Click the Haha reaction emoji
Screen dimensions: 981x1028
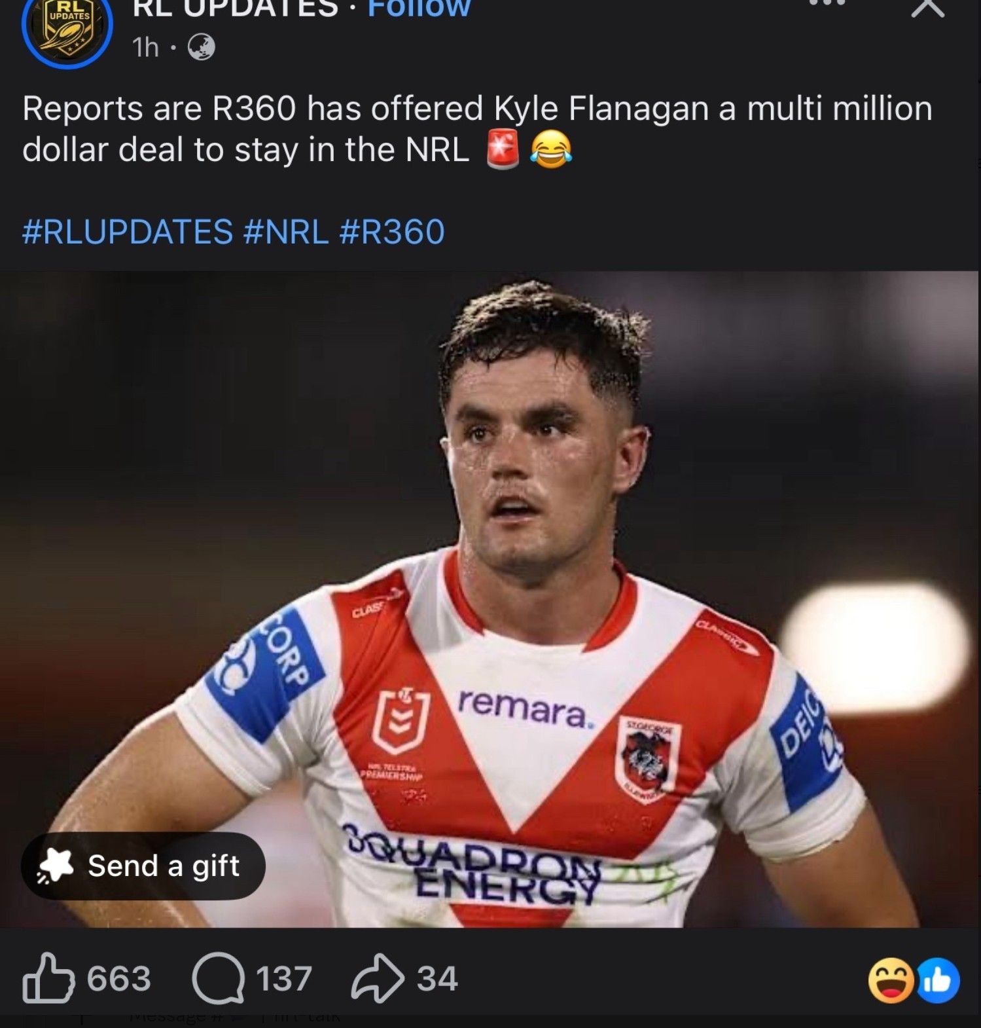point(890,980)
